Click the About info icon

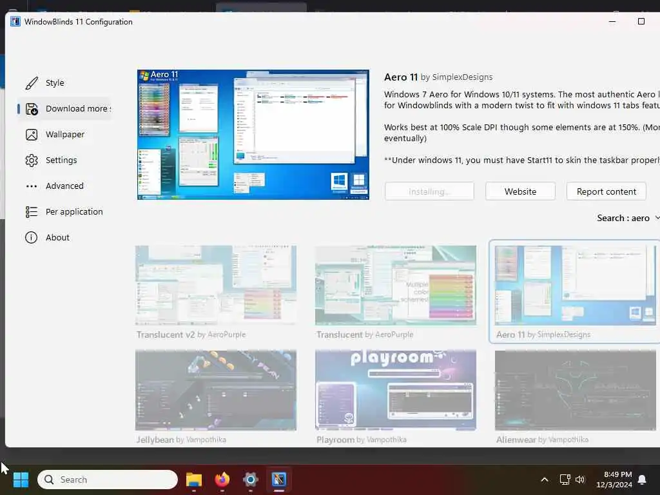pos(31,237)
